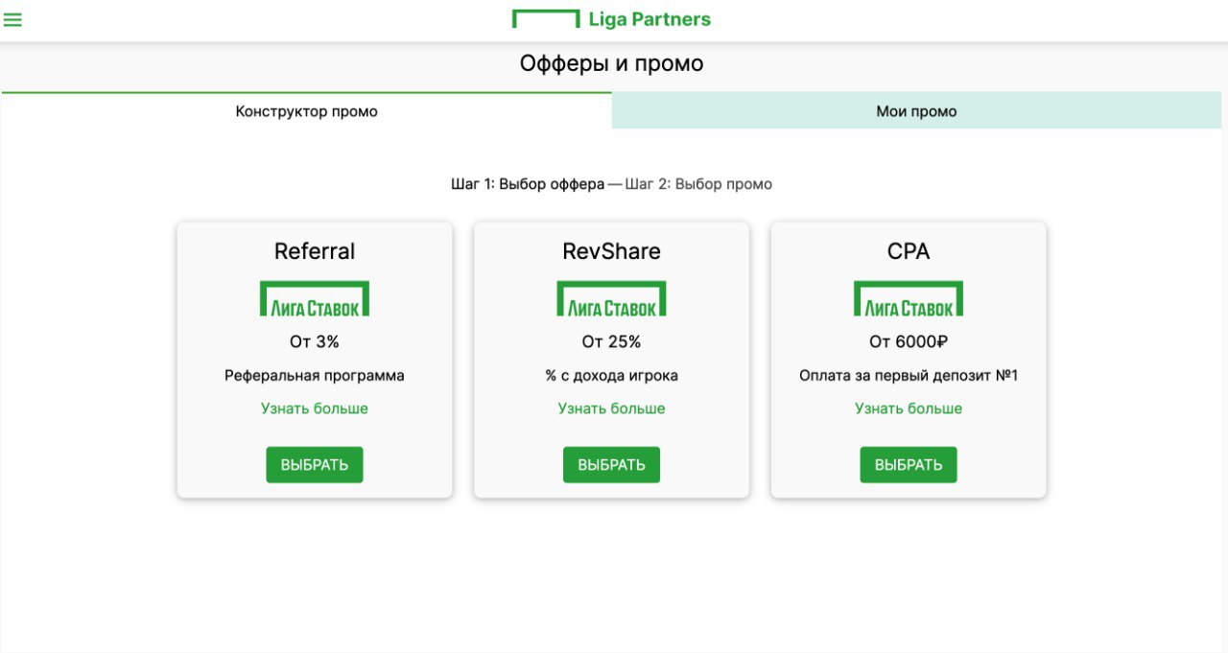This screenshot has width=1228, height=653.
Task: Click the Лига Ставок logo on RevShare card
Action: pyautogui.click(x=611, y=298)
